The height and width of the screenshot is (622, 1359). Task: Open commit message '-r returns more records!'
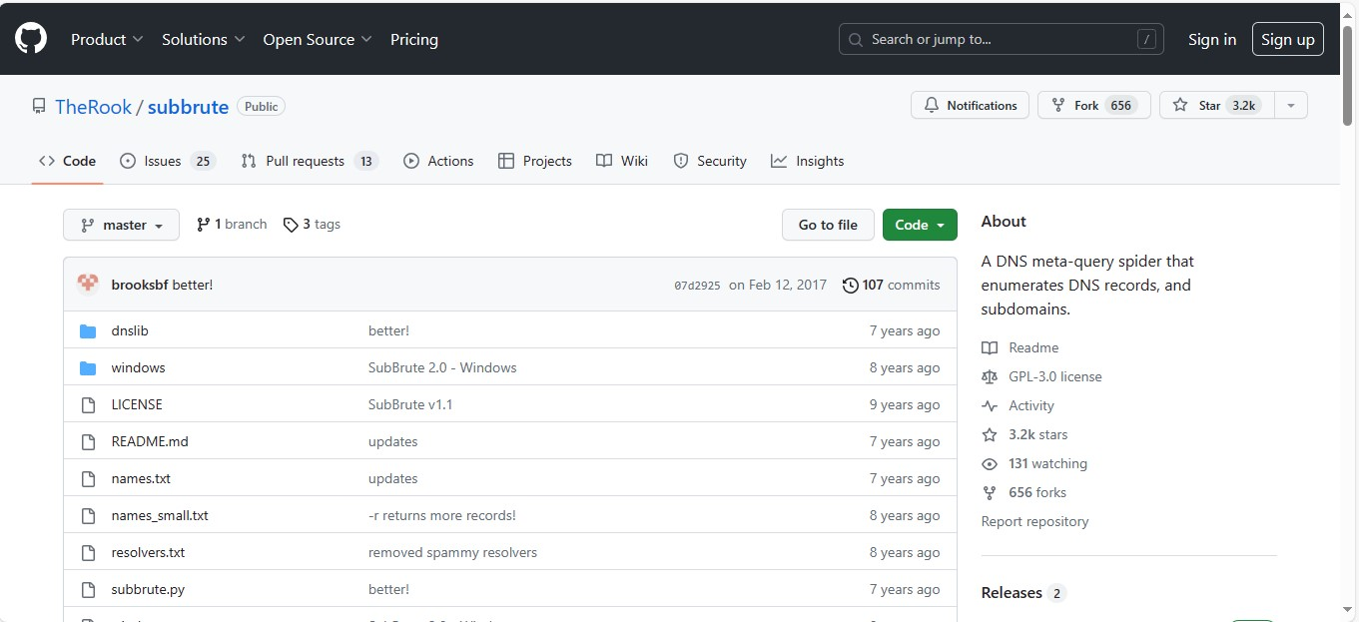pos(442,515)
